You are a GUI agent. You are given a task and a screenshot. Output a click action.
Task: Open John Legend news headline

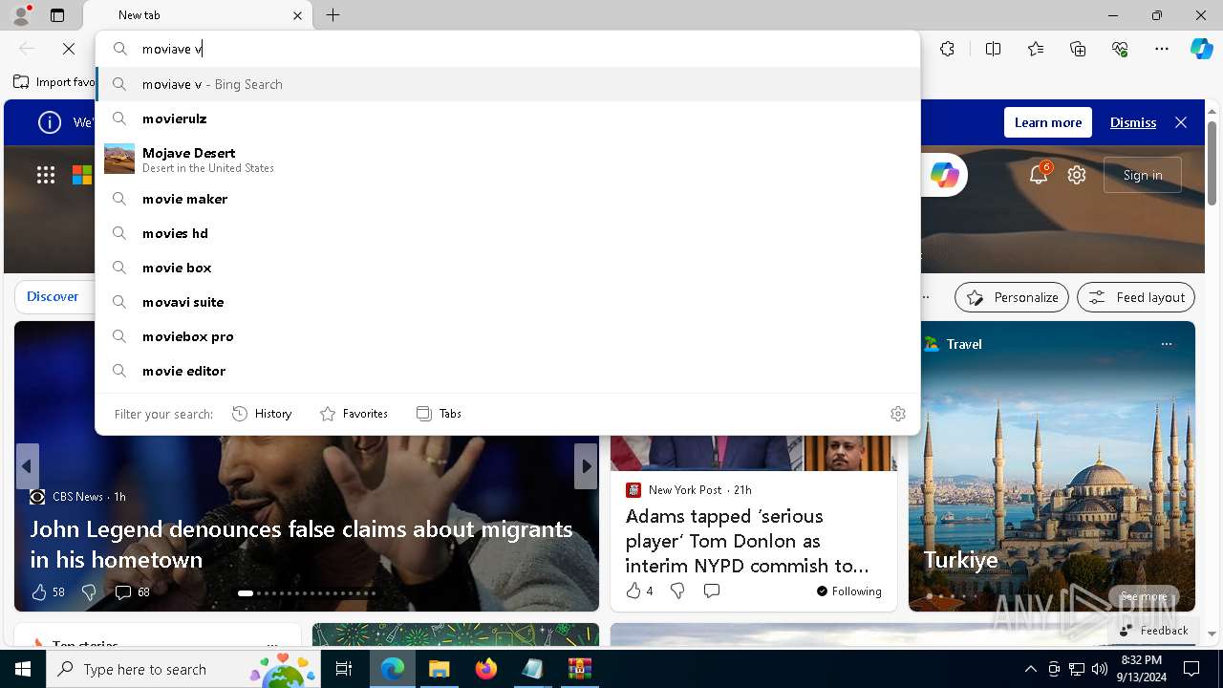coord(301,544)
